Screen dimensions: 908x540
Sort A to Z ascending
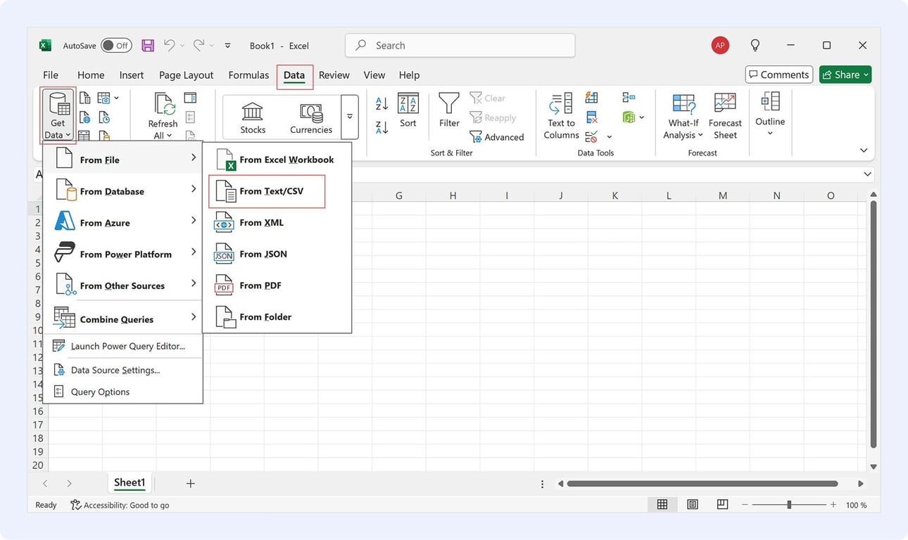click(382, 104)
